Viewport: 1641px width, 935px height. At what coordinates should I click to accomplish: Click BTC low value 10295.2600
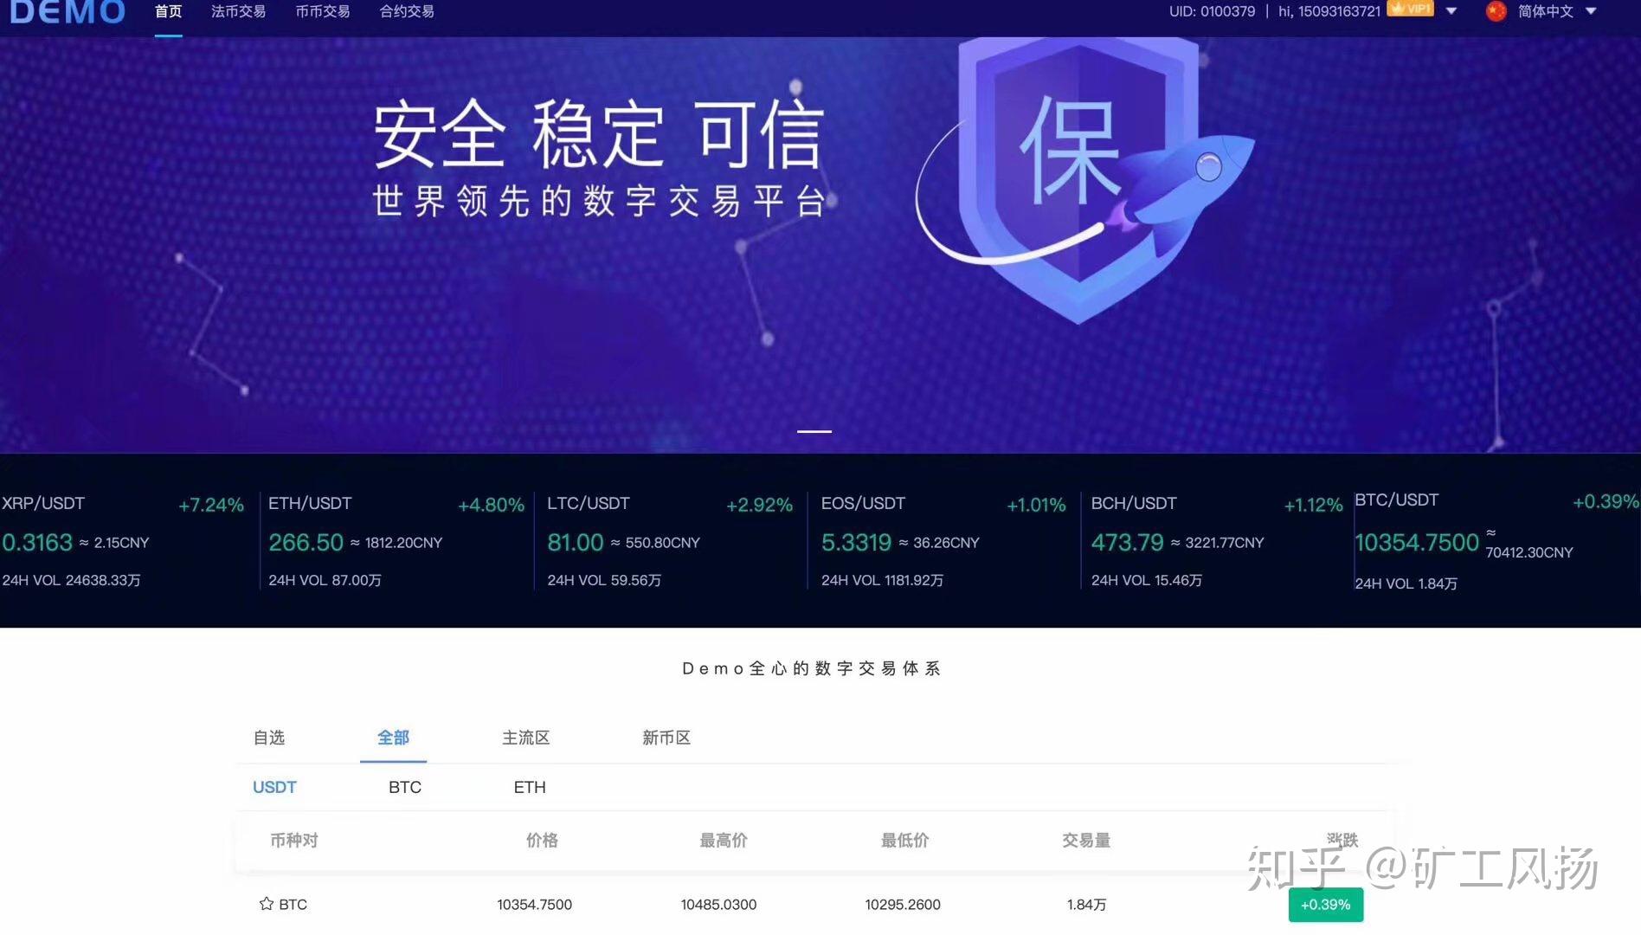903,904
